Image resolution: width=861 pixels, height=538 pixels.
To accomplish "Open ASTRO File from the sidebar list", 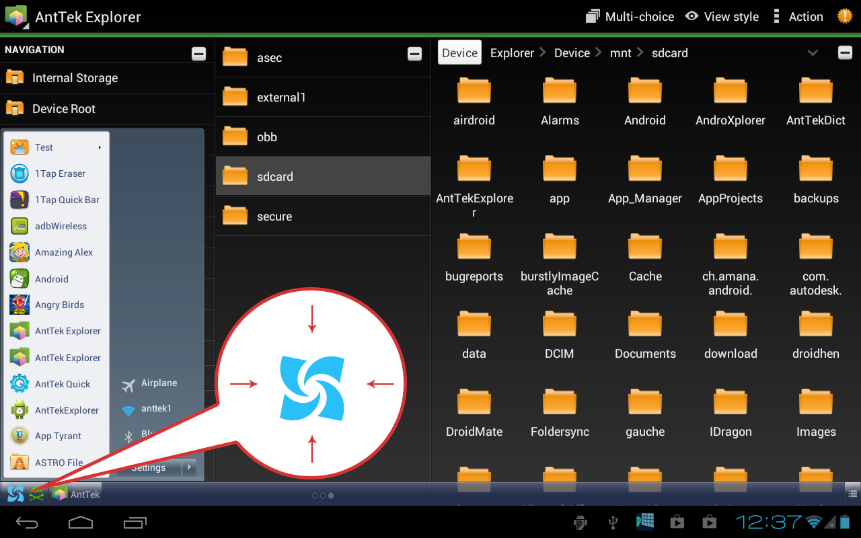I will point(58,462).
